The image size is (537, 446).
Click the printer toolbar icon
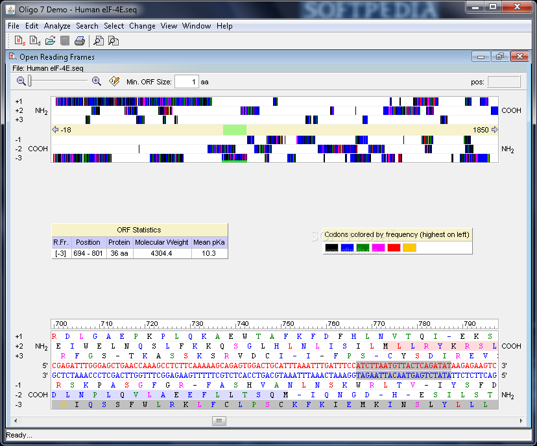point(80,41)
